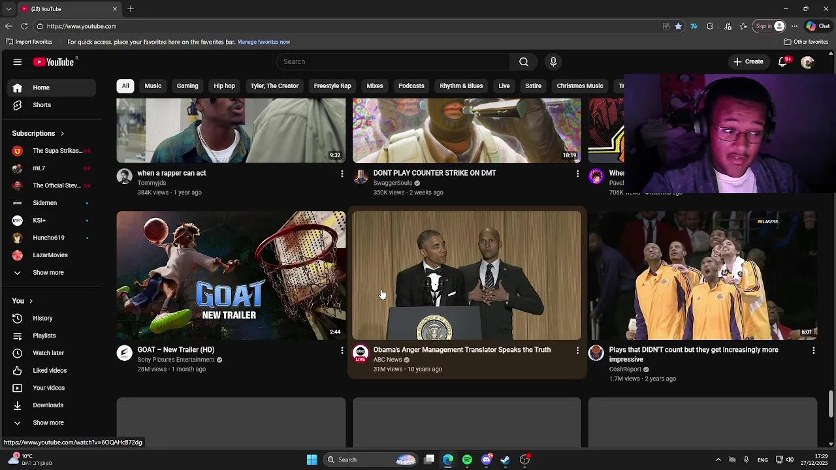Select the Gaming filter chip
This screenshot has height=470, width=836.
[x=187, y=86]
